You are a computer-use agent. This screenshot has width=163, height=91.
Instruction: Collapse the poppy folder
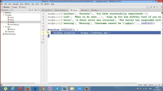(4, 15)
